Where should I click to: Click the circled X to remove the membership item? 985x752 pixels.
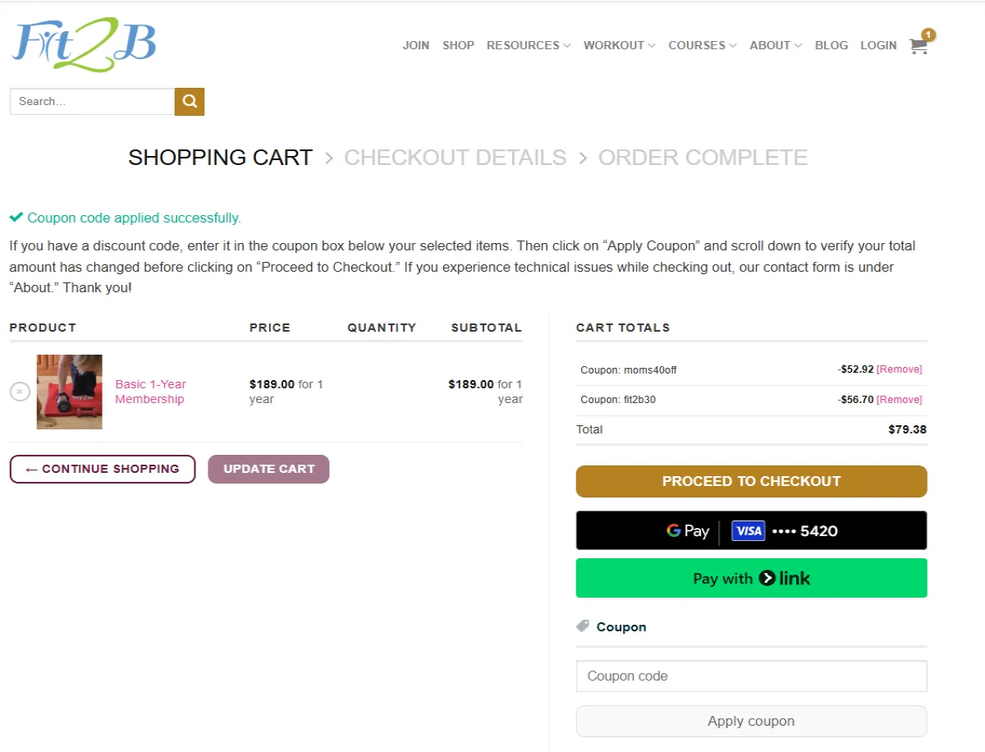click(20, 392)
